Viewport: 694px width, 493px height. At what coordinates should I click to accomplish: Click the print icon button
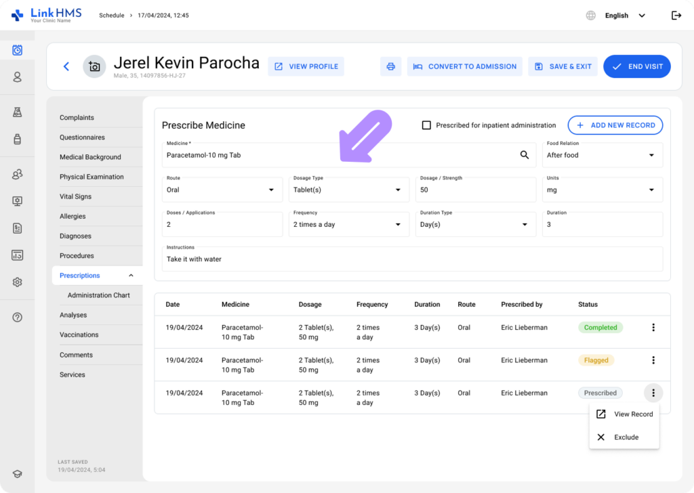click(x=390, y=66)
